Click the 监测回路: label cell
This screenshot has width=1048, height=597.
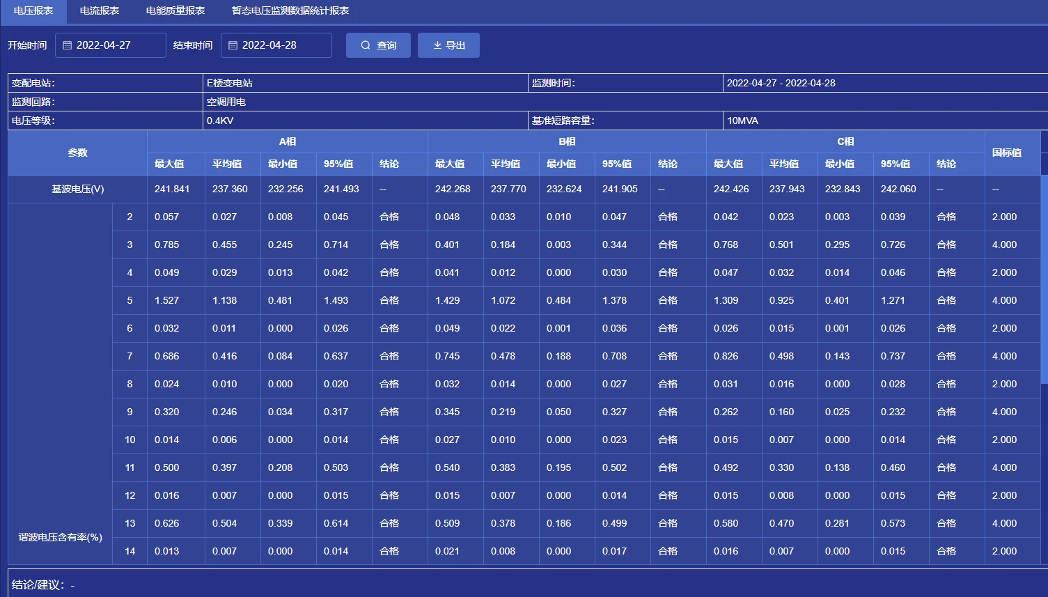(x=105, y=102)
